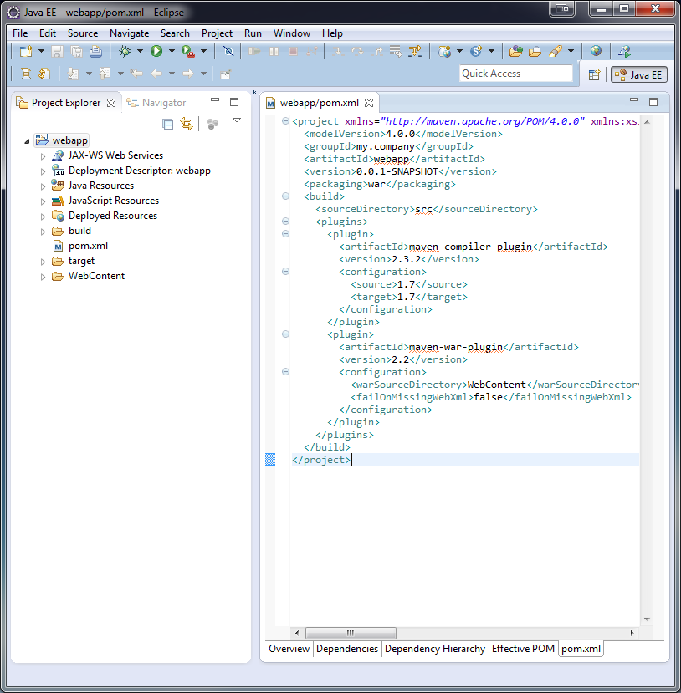Click the Open Type folder icon
The image size is (681, 693).
[515, 51]
